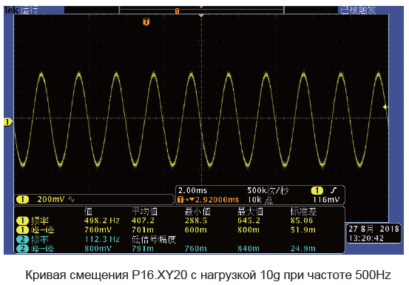Screen dimensions: 409x285
Task: Click the 498.2 Hz frequency value
Action: pos(102,221)
